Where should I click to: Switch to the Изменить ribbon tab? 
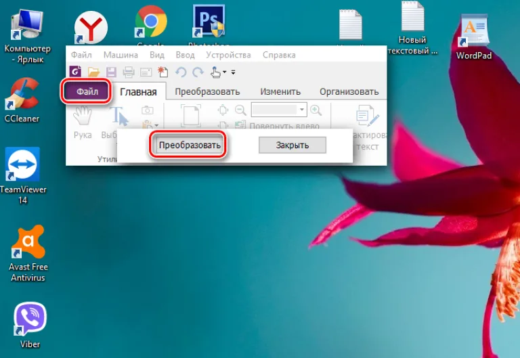280,91
